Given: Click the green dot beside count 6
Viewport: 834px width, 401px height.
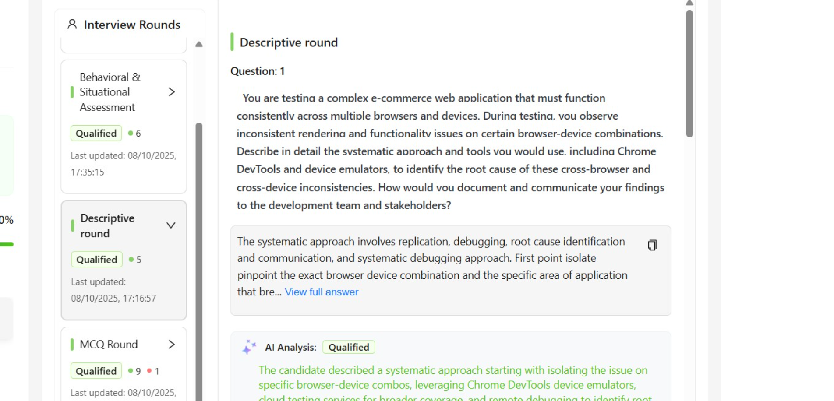Looking at the screenshot, I should pos(131,133).
